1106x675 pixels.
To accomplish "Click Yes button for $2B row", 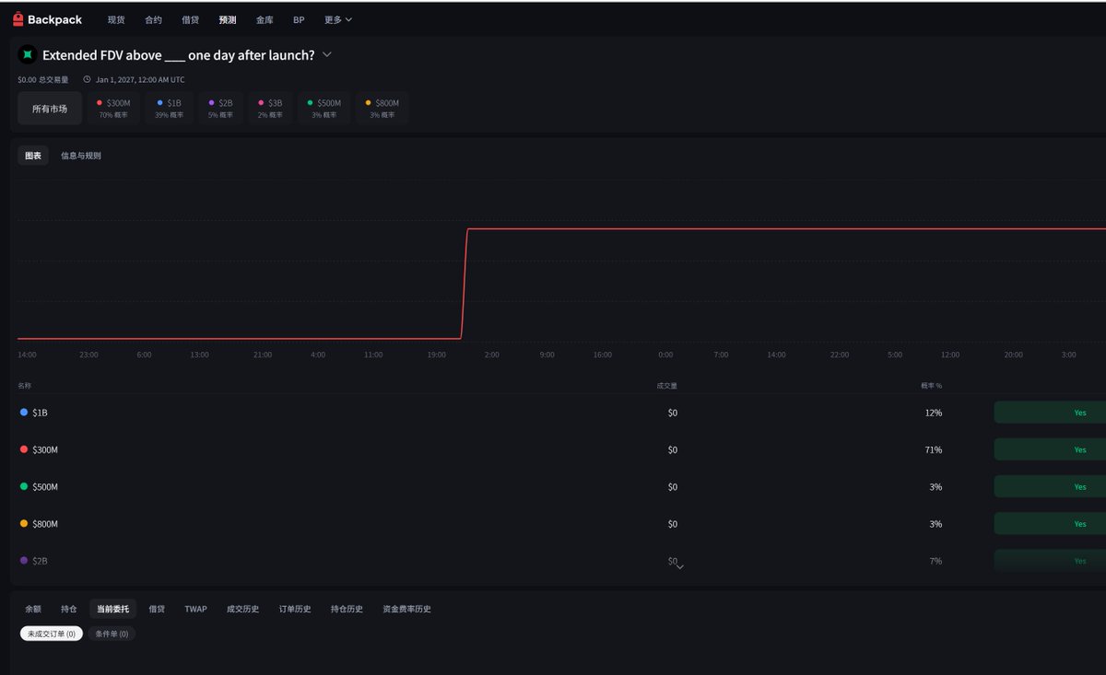I will pos(1050,561).
